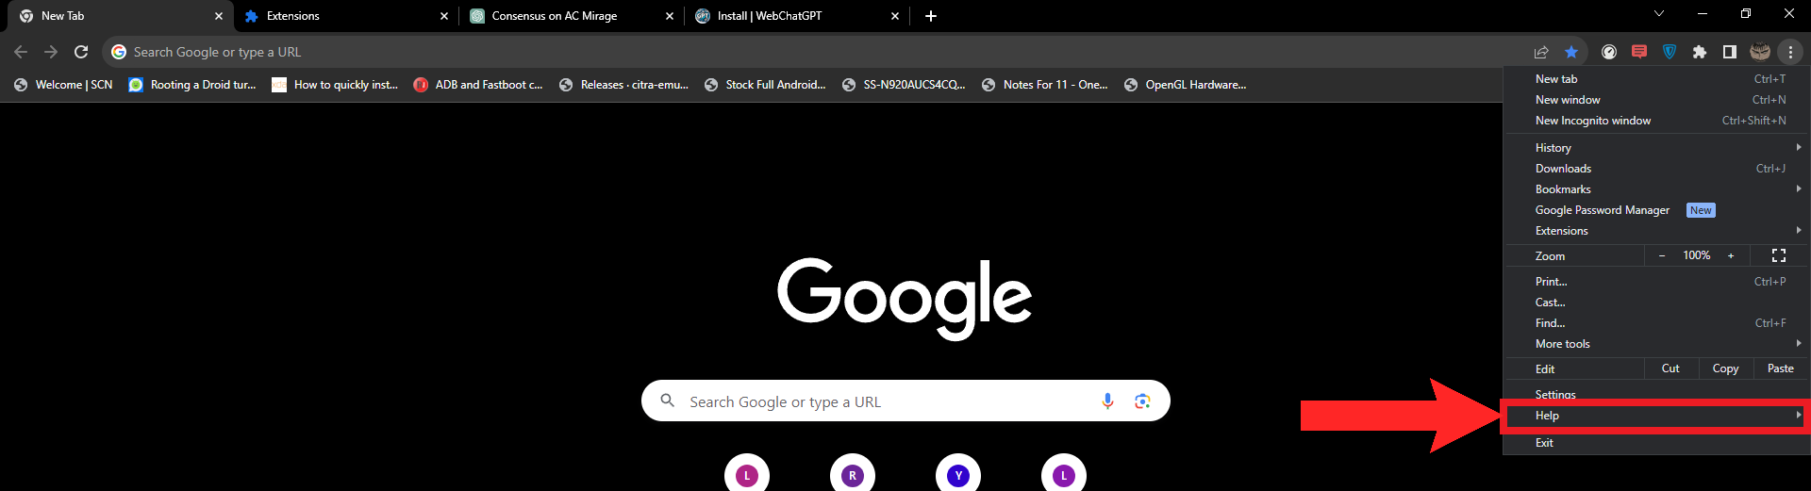Open the side panel icon
The image size is (1811, 491).
[1730, 52]
